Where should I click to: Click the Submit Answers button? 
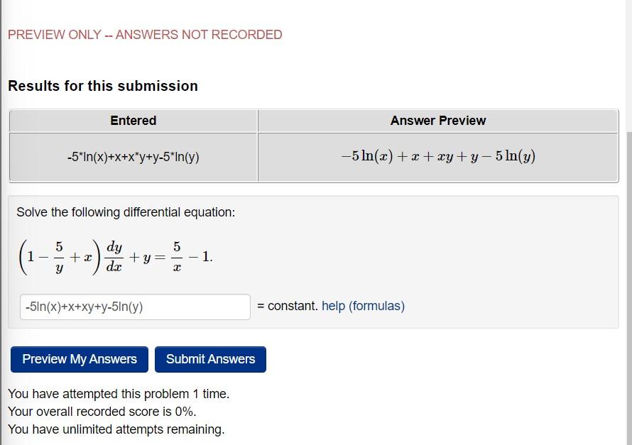pyautogui.click(x=210, y=359)
